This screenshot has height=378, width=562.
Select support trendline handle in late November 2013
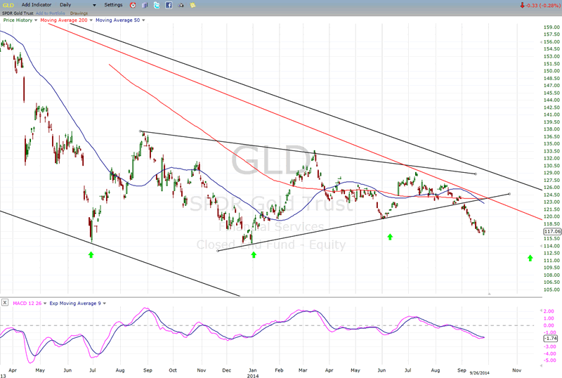218,251
